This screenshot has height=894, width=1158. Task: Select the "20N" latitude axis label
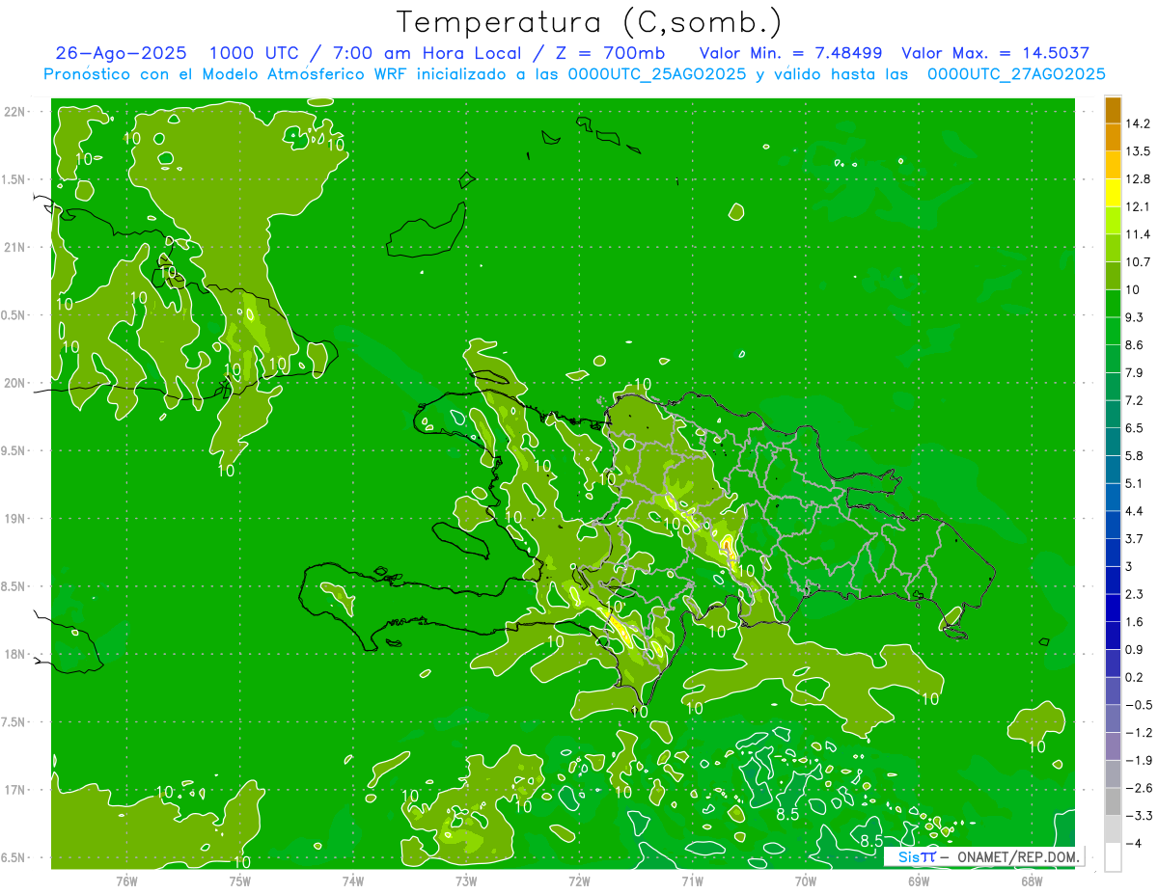point(16,383)
